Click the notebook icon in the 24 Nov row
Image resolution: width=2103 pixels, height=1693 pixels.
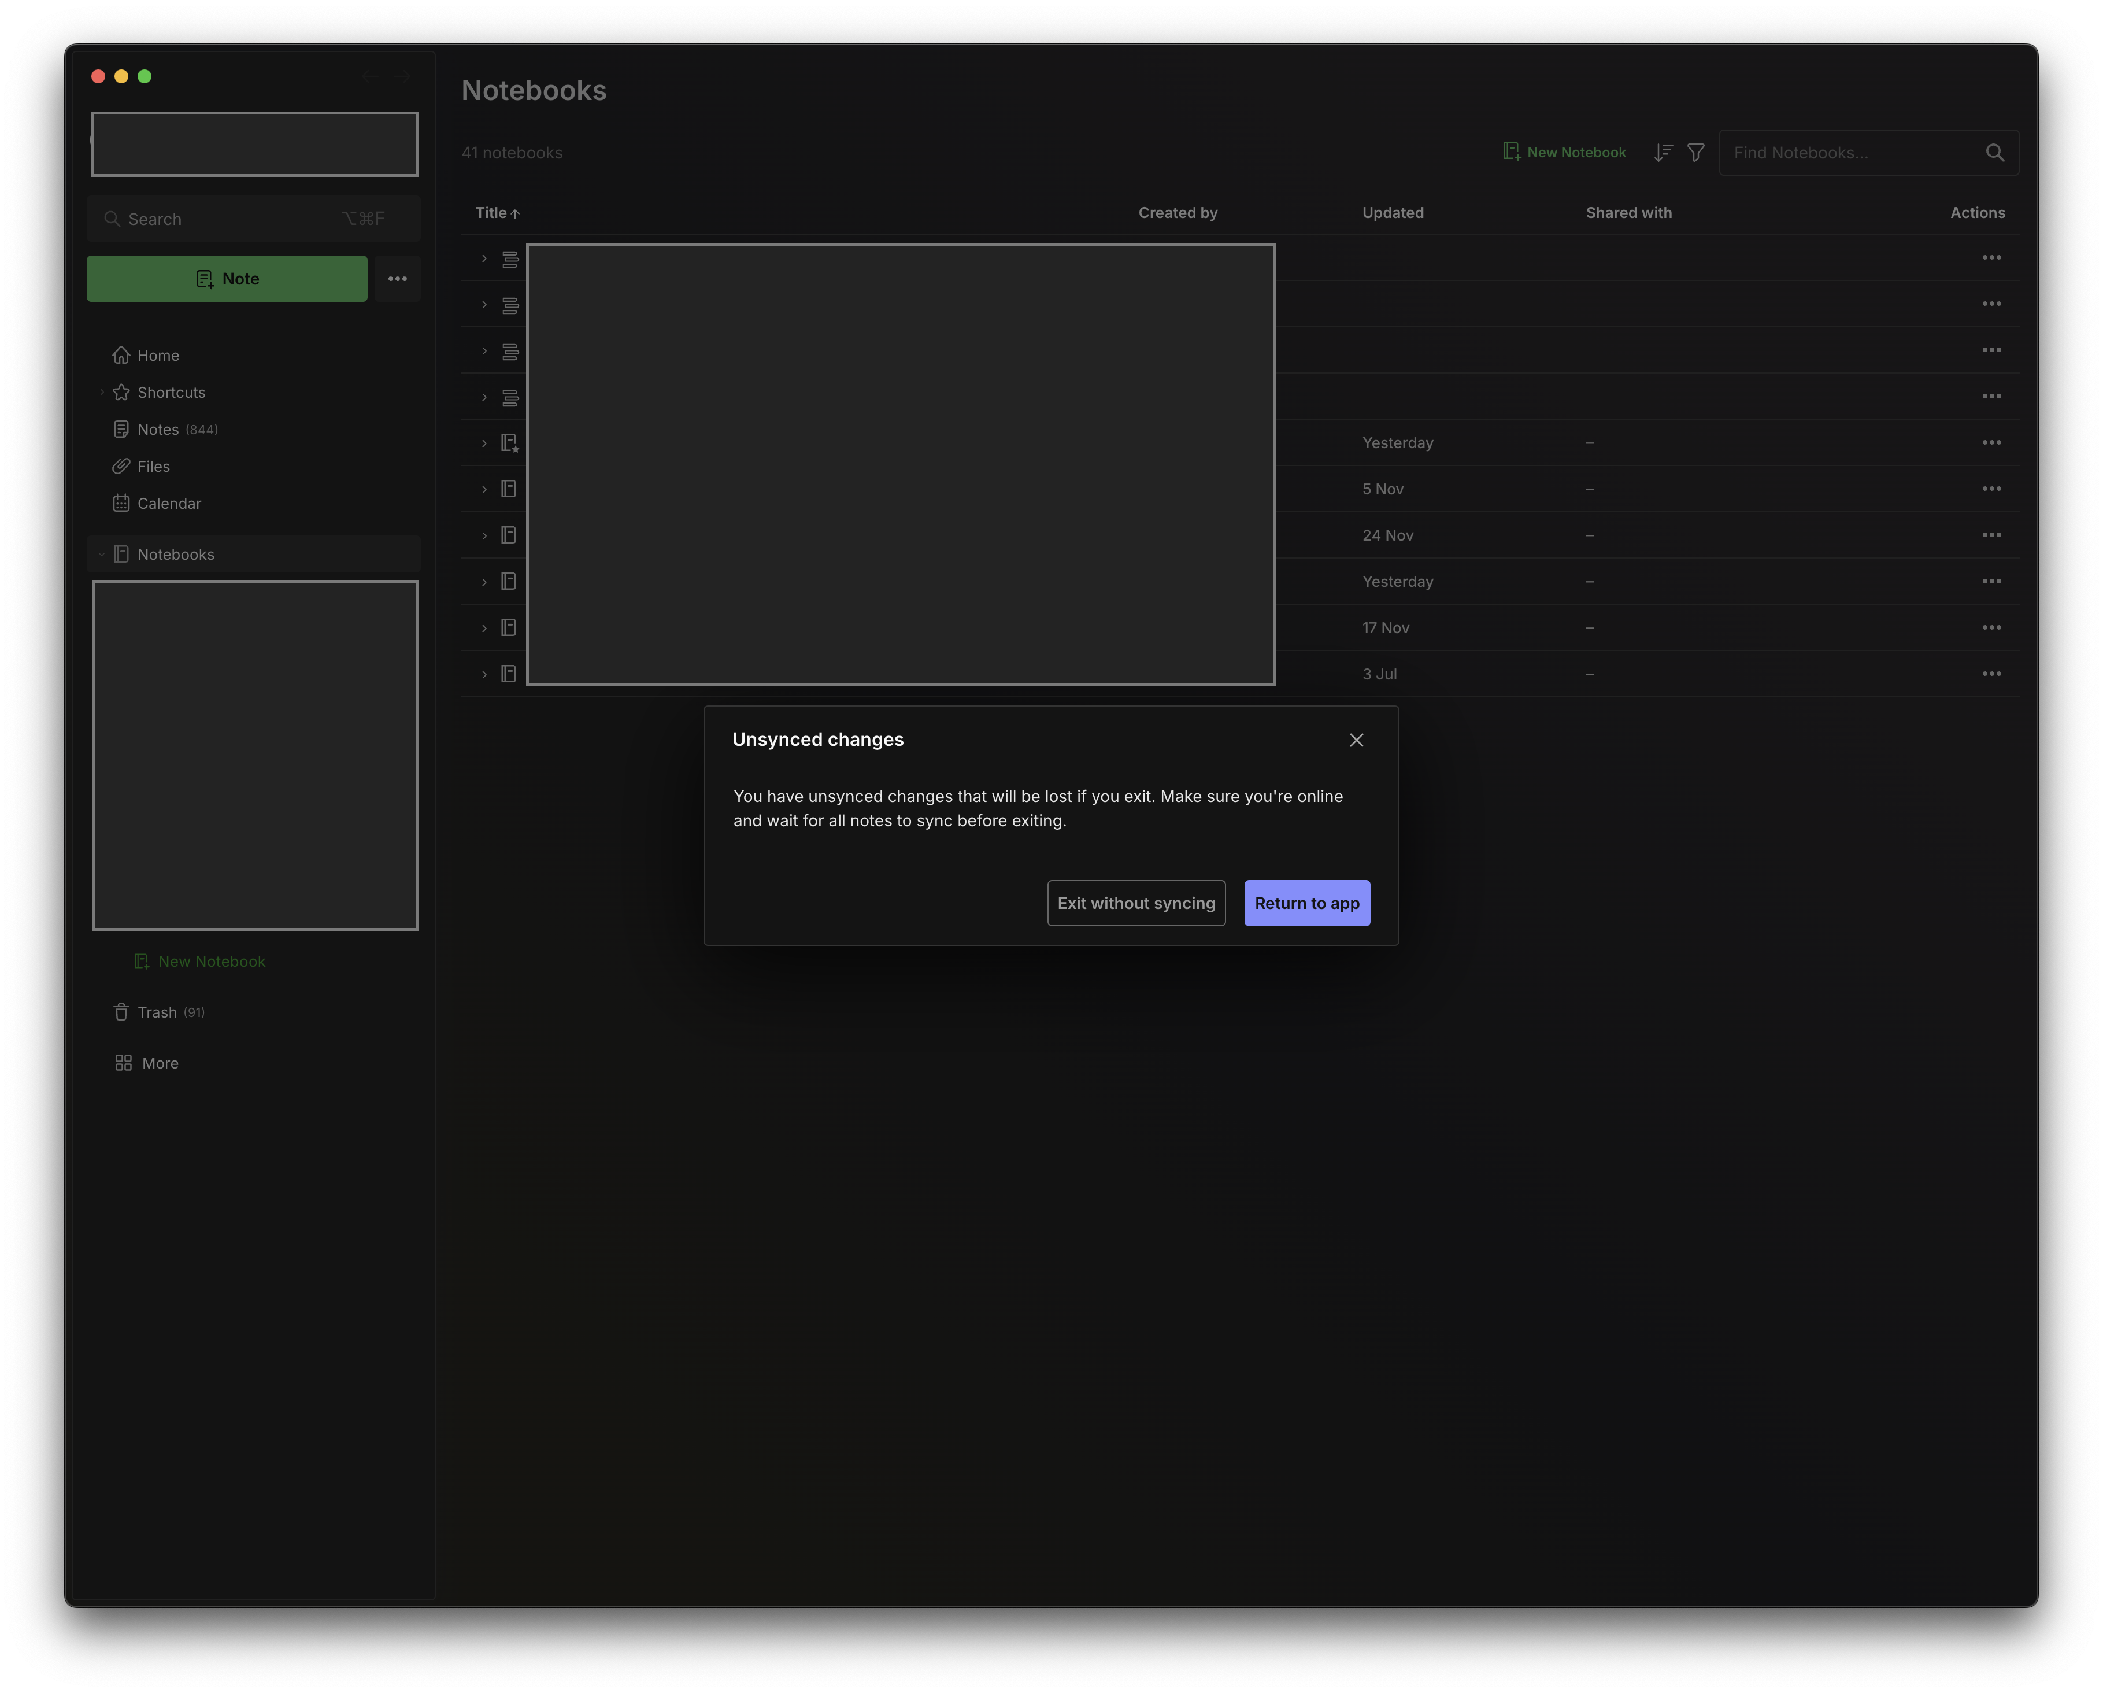click(508, 535)
